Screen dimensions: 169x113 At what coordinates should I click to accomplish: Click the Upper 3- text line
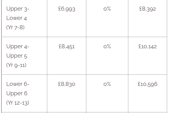pos(18,9)
